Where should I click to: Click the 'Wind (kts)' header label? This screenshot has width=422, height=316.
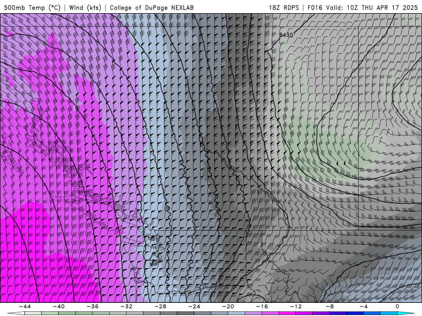click(85, 7)
